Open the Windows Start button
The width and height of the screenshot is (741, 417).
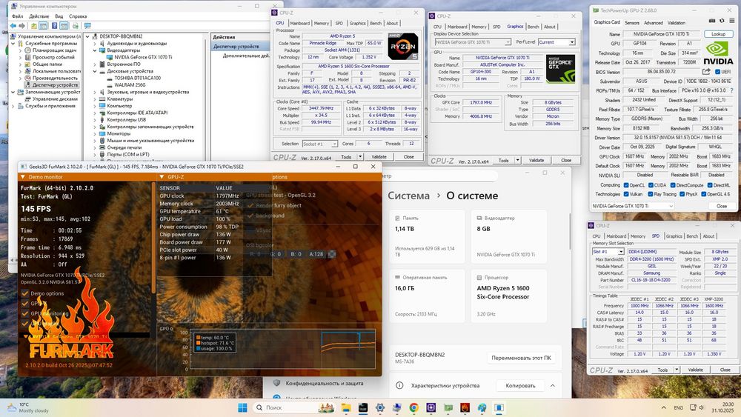click(242, 407)
